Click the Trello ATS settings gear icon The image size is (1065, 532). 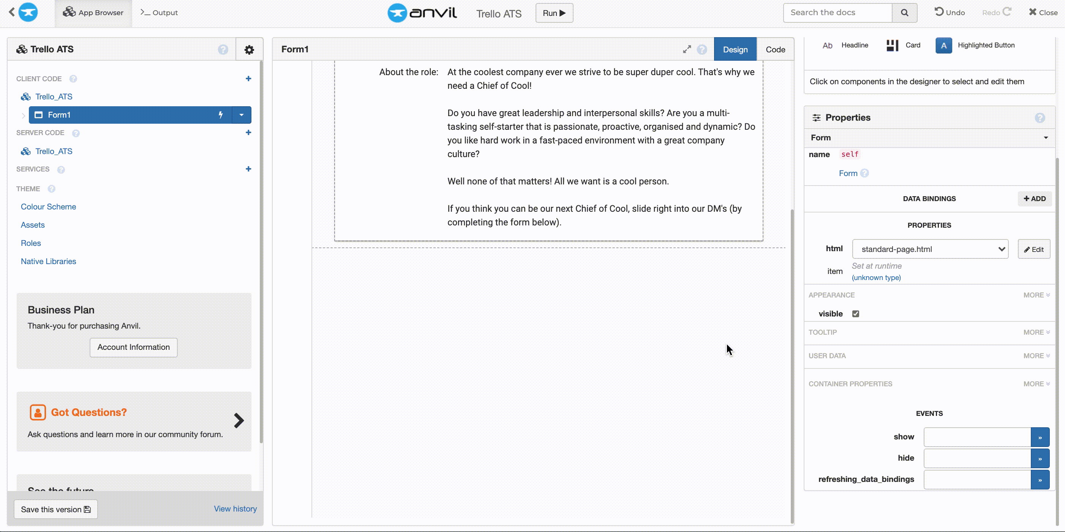point(249,50)
